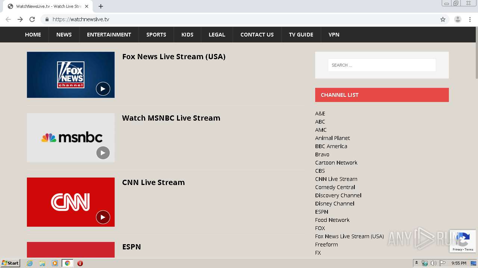Open BBC America in channel list
Screen dimensions: 478x268
tap(331, 146)
